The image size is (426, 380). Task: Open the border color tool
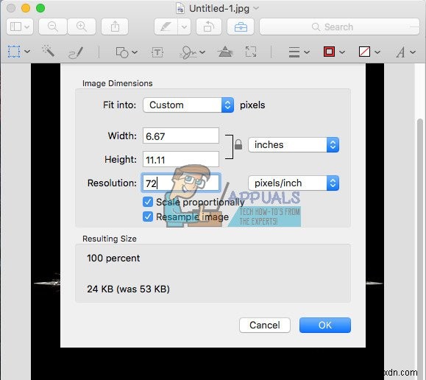pyautogui.click(x=329, y=52)
